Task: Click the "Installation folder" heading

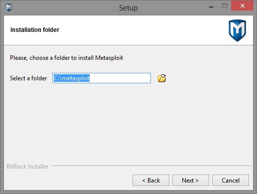Action: point(35,30)
